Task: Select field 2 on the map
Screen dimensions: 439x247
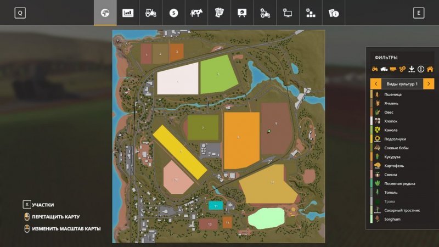Action: [160, 53]
